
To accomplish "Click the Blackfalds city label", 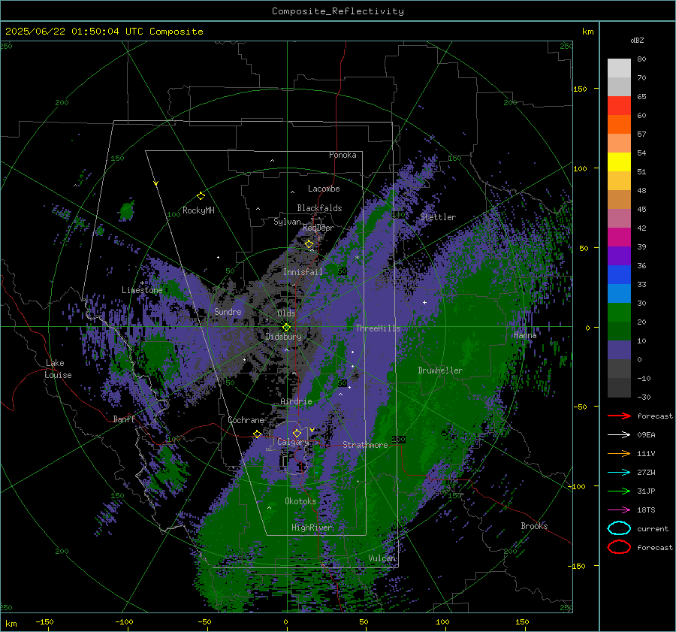I will [x=319, y=208].
